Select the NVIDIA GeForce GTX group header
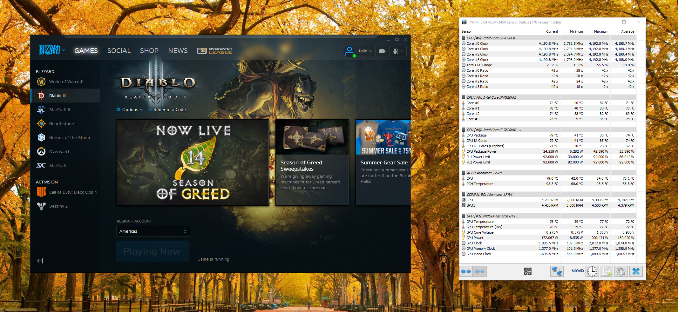678x312 pixels. pos(548,216)
